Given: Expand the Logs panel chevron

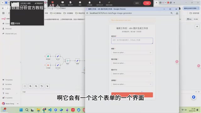Looking at the screenshot, I should 199,92.
